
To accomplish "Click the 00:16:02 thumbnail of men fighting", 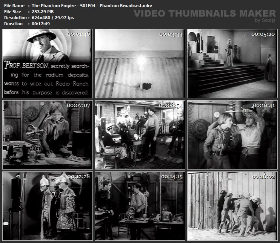I will pos(232,206).
